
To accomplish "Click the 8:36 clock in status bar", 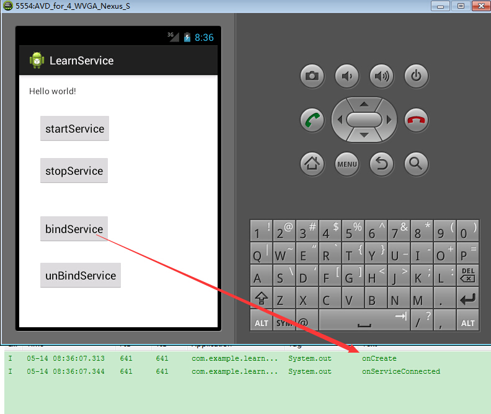I will click(x=204, y=38).
